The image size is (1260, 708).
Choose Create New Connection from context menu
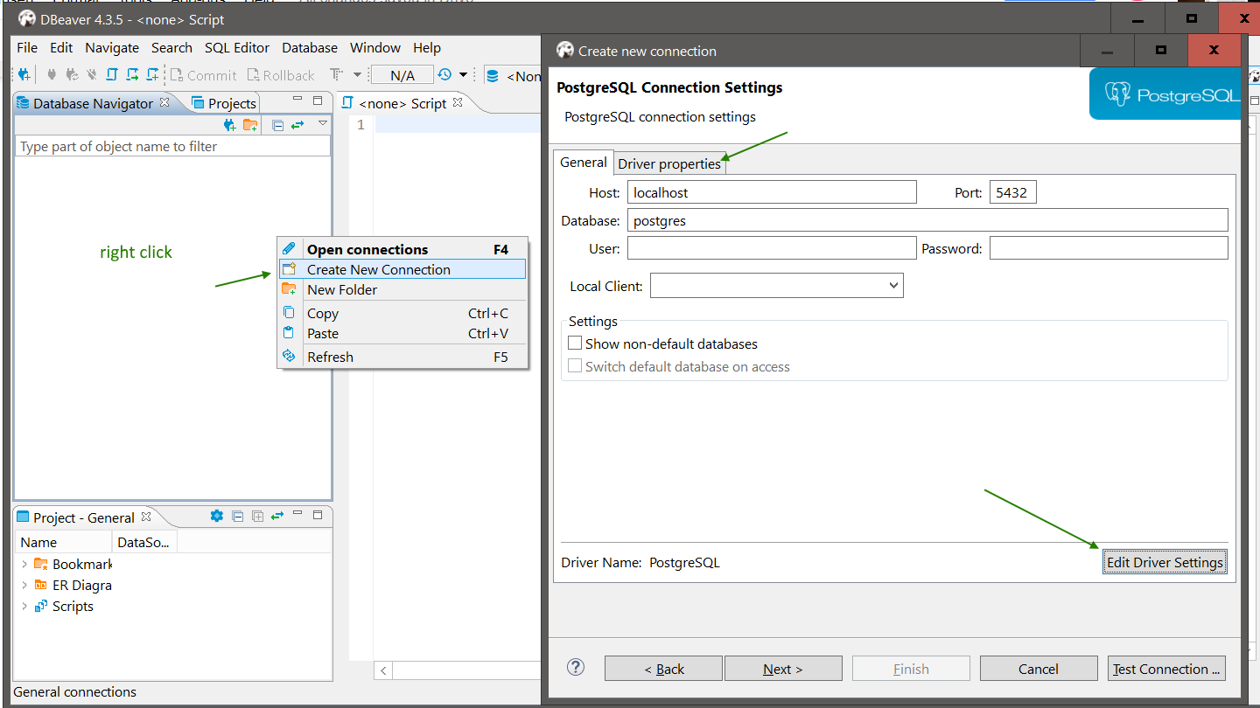tap(402, 269)
